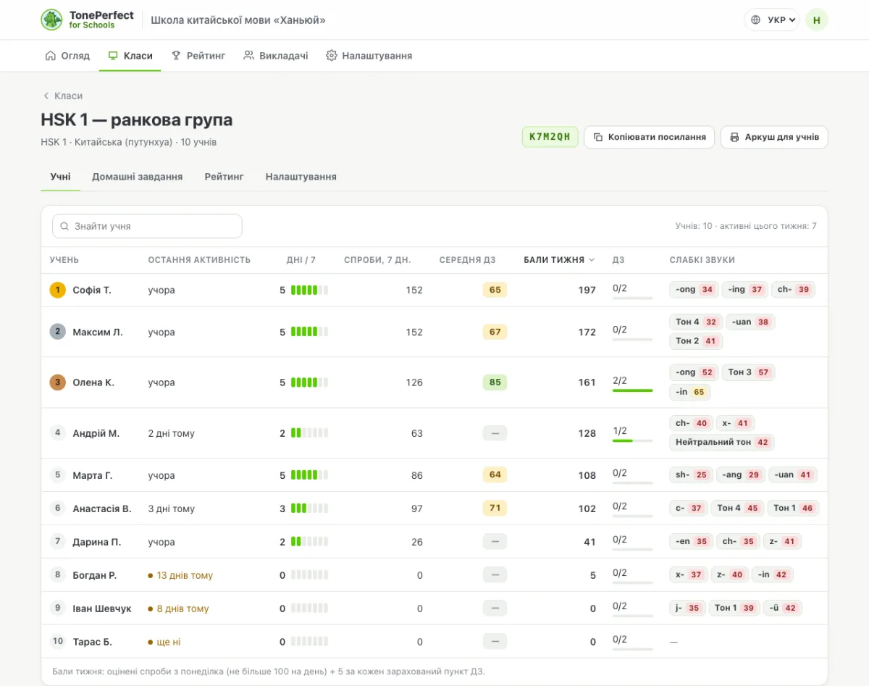The height and width of the screenshot is (686, 869).
Task: Open student Софія Т. row
Action: point(434,290)
